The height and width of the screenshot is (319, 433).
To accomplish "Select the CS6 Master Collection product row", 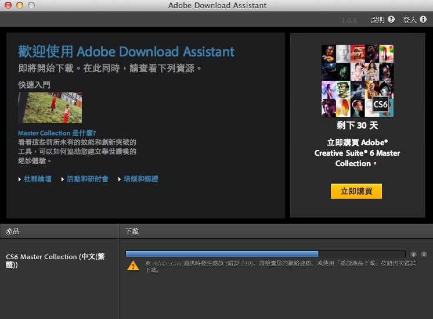I will pos(55,260).
